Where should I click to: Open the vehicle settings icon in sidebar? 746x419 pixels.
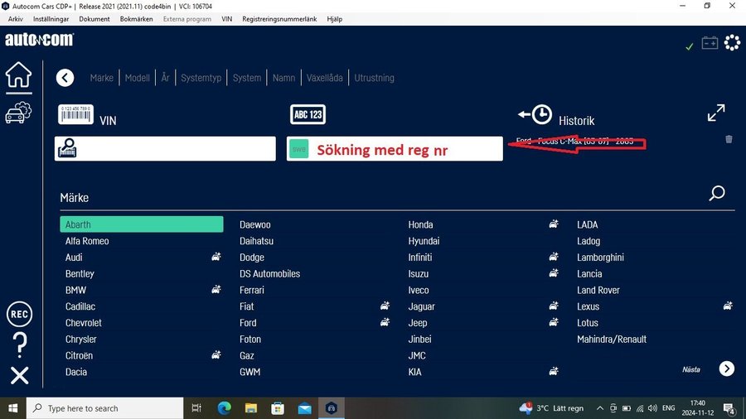coord(18,112)
